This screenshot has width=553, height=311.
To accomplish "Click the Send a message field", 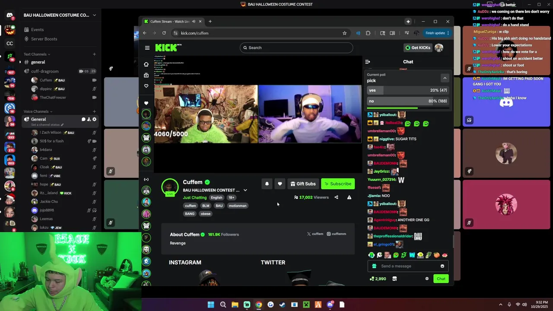I will coord(408,266).
